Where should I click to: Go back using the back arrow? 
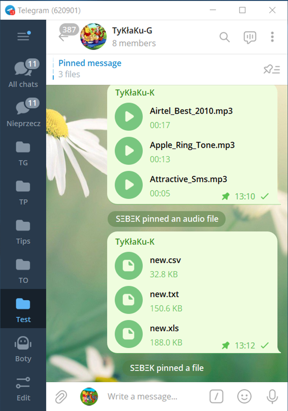pyautogui.click(x=63, y=37)
